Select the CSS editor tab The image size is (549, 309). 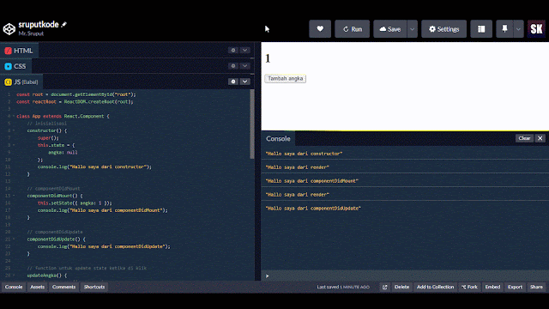pos(15,66)
